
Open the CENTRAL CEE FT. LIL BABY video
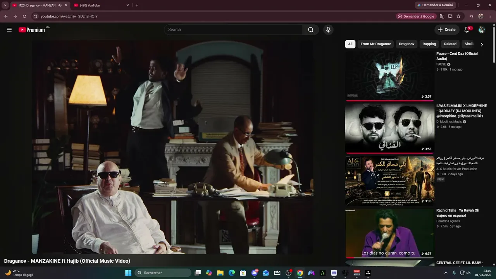pyautogui.click(x=460, y=263)
